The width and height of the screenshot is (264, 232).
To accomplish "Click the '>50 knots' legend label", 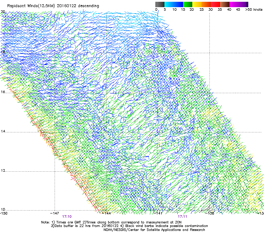I will (x=254, y=10).
